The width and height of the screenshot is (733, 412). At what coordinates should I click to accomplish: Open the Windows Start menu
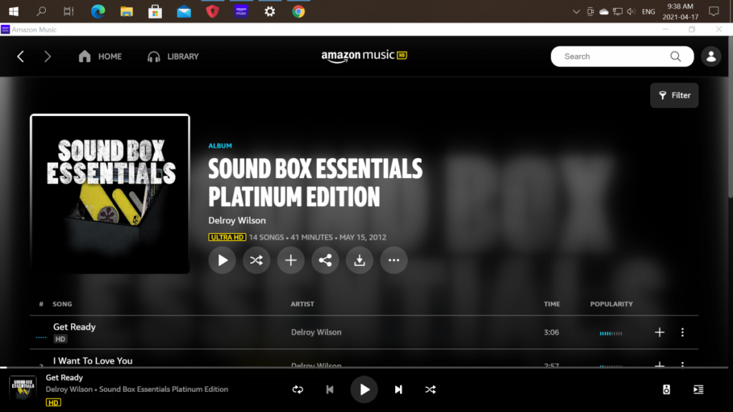point(14,11)
